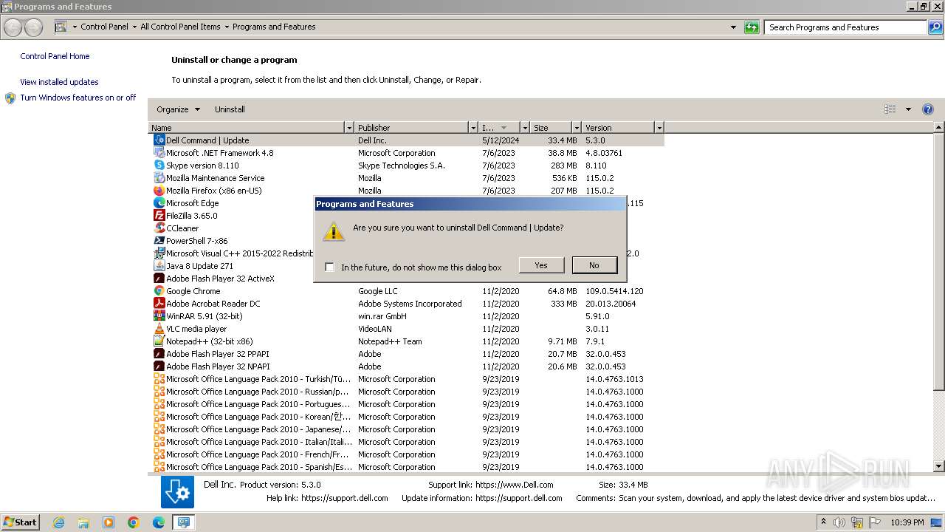Click the Dell Command | Update program icon
Image resolution: width=945 pixels, height=532 pixels.
tap(159, 140)
